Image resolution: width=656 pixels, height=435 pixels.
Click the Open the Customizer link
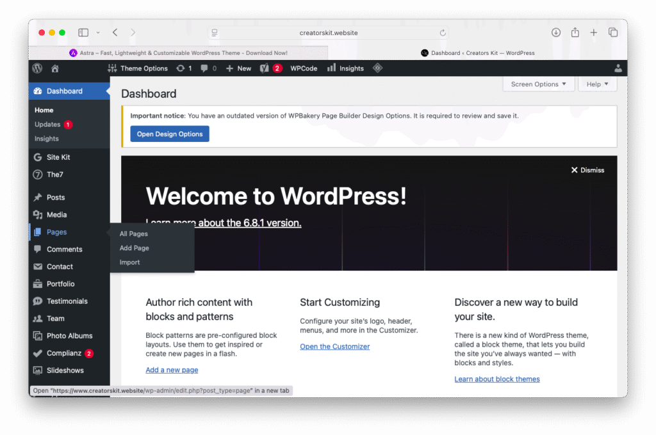[334, 347]
